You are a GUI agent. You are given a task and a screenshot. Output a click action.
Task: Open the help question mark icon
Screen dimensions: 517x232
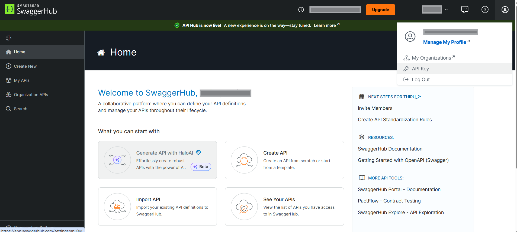coord(485,9)
